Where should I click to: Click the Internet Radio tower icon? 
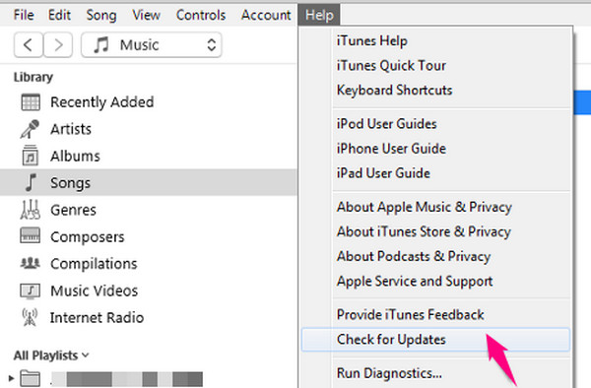coord(30,317)
